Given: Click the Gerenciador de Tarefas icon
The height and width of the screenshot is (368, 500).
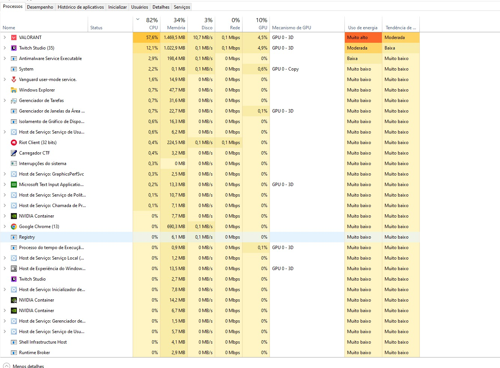Looking at the screenshot, I should click(x=14, y=101).
